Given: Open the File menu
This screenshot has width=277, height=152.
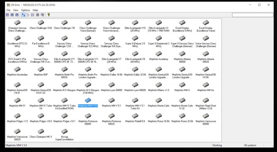Looking at the screenshot, I should (x=8, y=10).
